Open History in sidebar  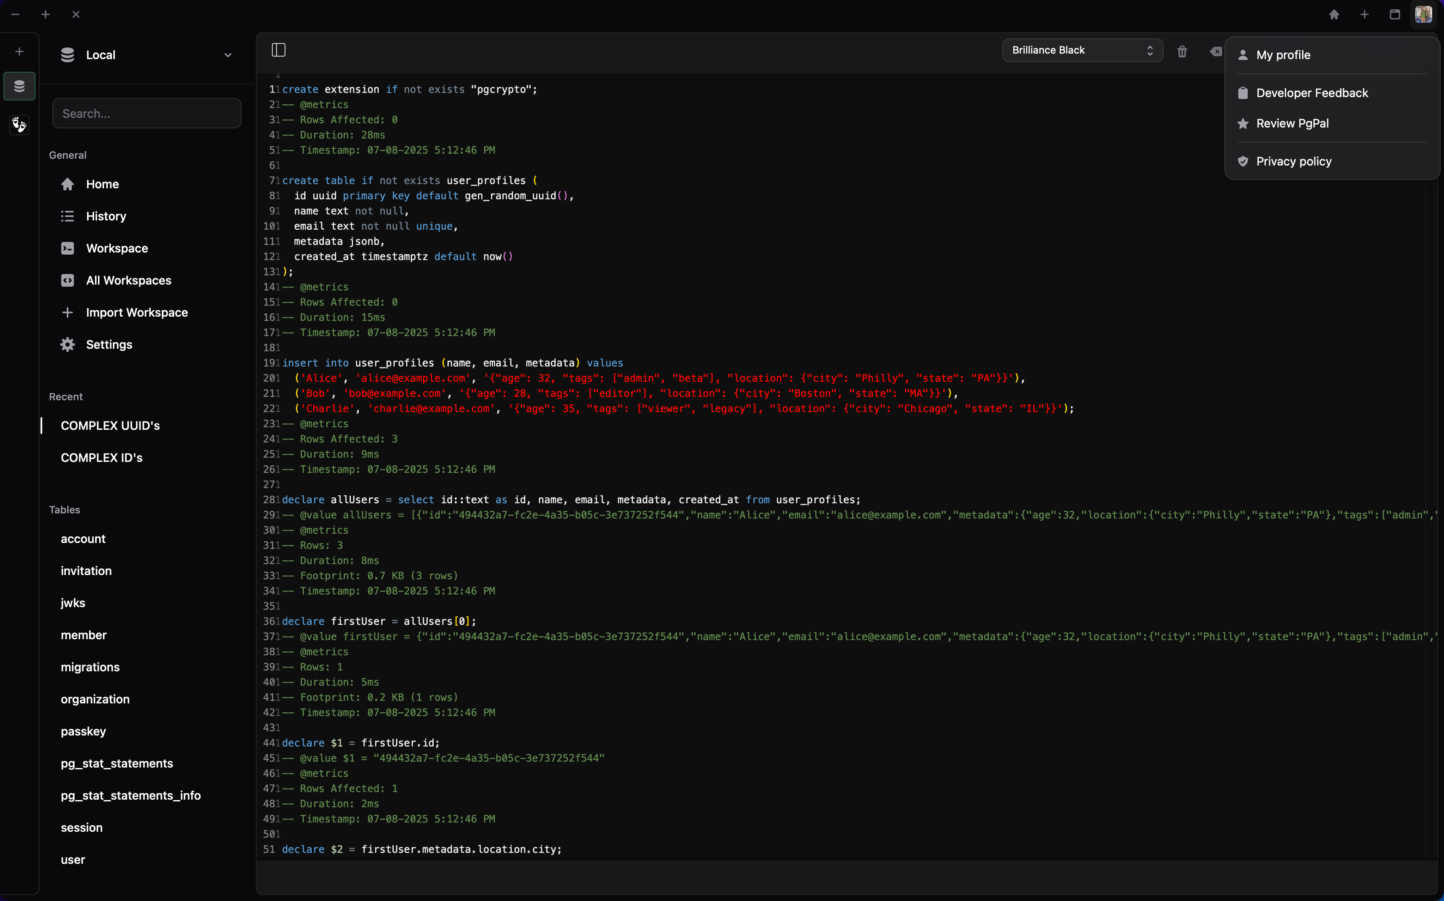pyautogui.click(x=147, y=216)
